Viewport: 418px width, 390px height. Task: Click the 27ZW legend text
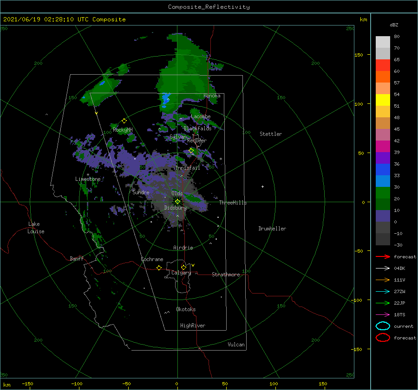(x=399, y=292)
